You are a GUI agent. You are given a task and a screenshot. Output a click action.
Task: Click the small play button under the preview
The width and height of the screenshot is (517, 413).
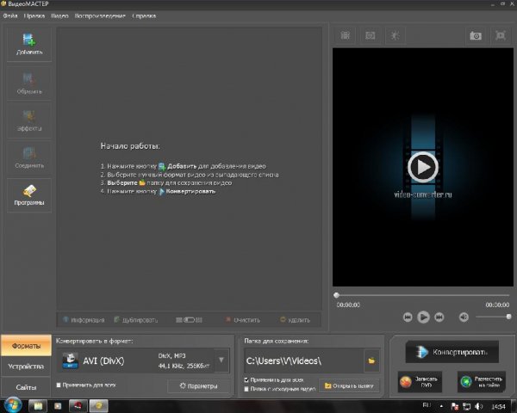[423, 317]
